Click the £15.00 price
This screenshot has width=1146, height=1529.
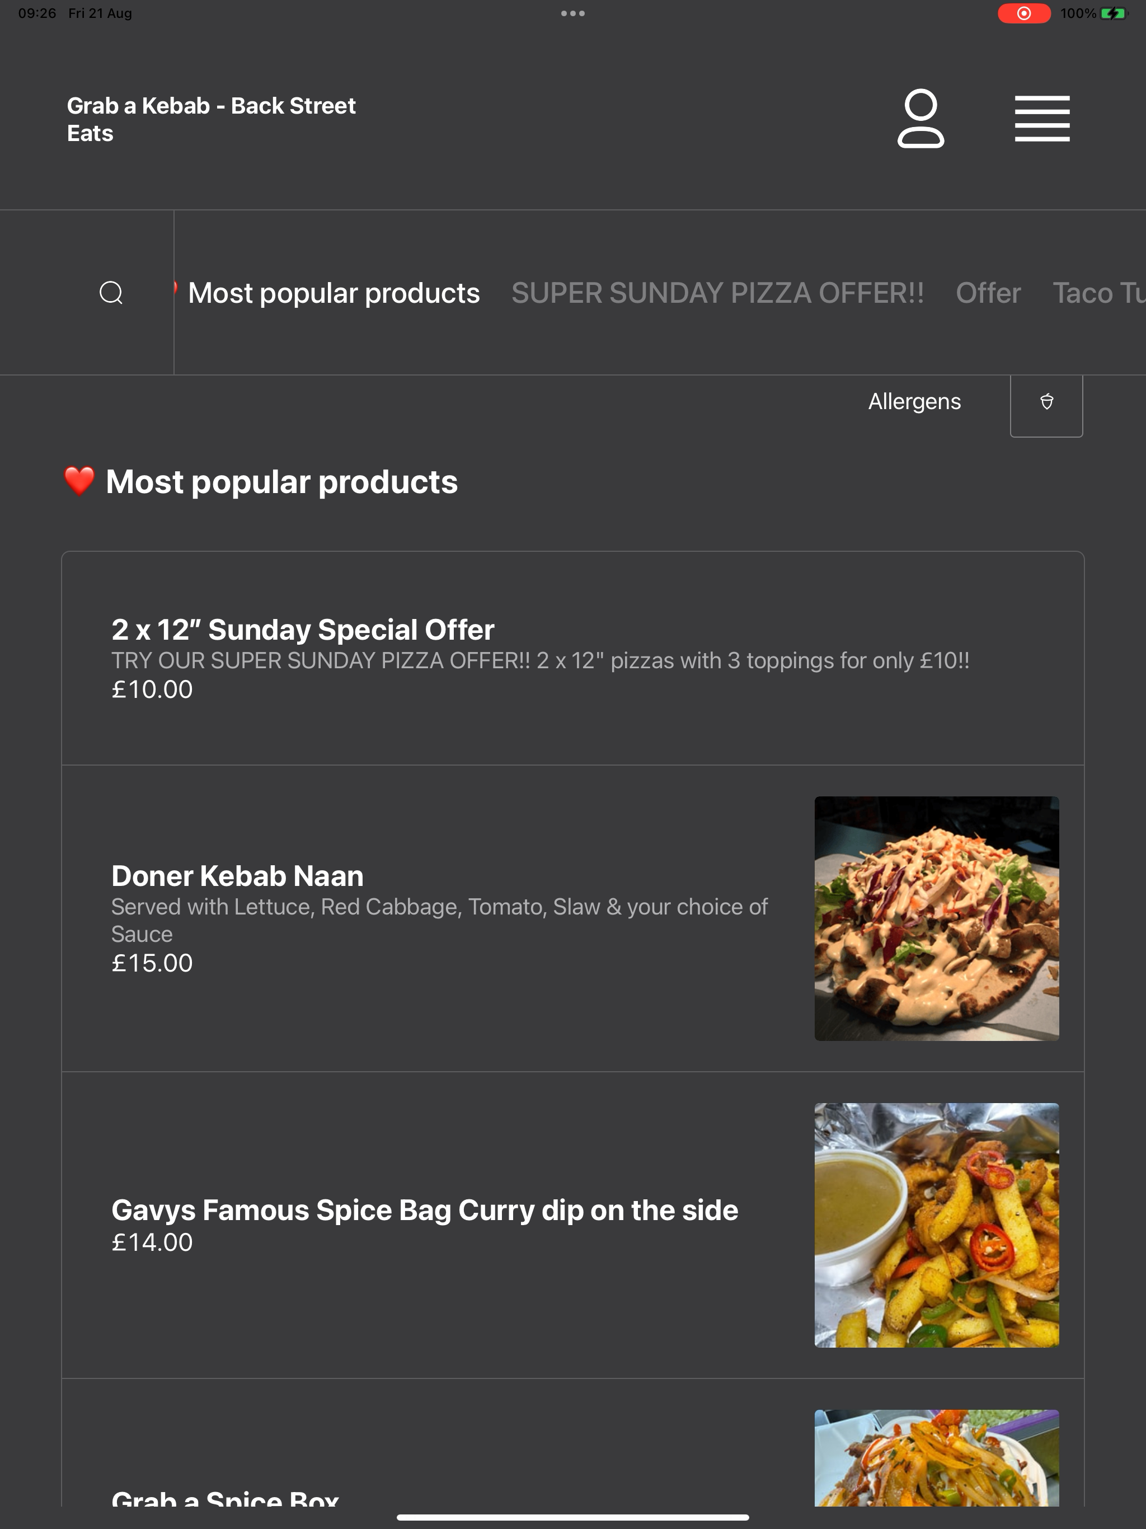[152, 963]
